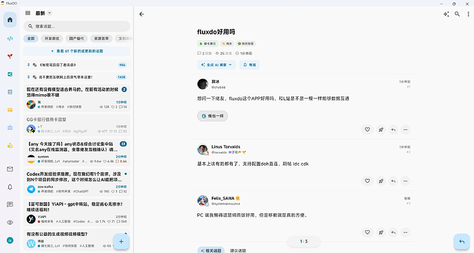Click the gray reaction pill under first post
The height and width of the screenshot is (253, 474).
[212, 116]
